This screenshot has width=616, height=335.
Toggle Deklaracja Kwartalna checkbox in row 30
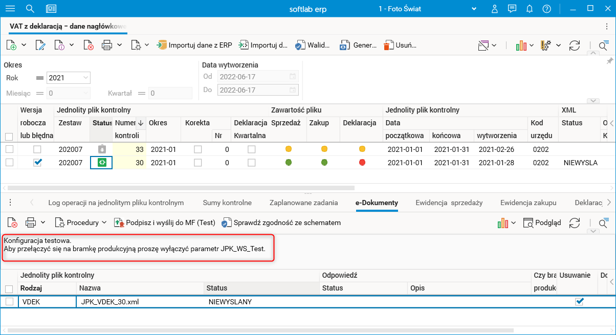252,162
